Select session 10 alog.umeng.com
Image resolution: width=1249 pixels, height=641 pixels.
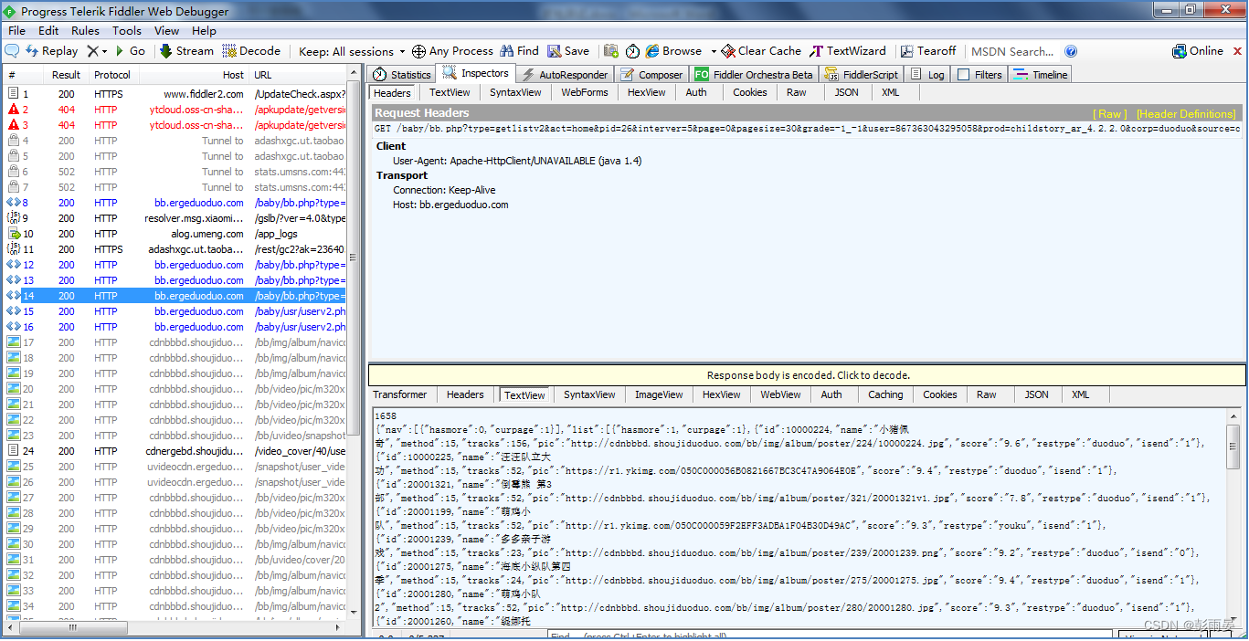tap(175, 234)
